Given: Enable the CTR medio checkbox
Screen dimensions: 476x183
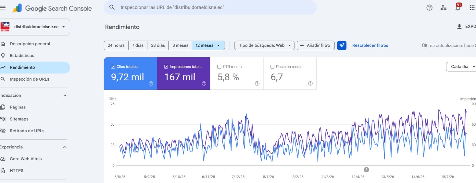Looking at the screenshot, I should point(219,67).
